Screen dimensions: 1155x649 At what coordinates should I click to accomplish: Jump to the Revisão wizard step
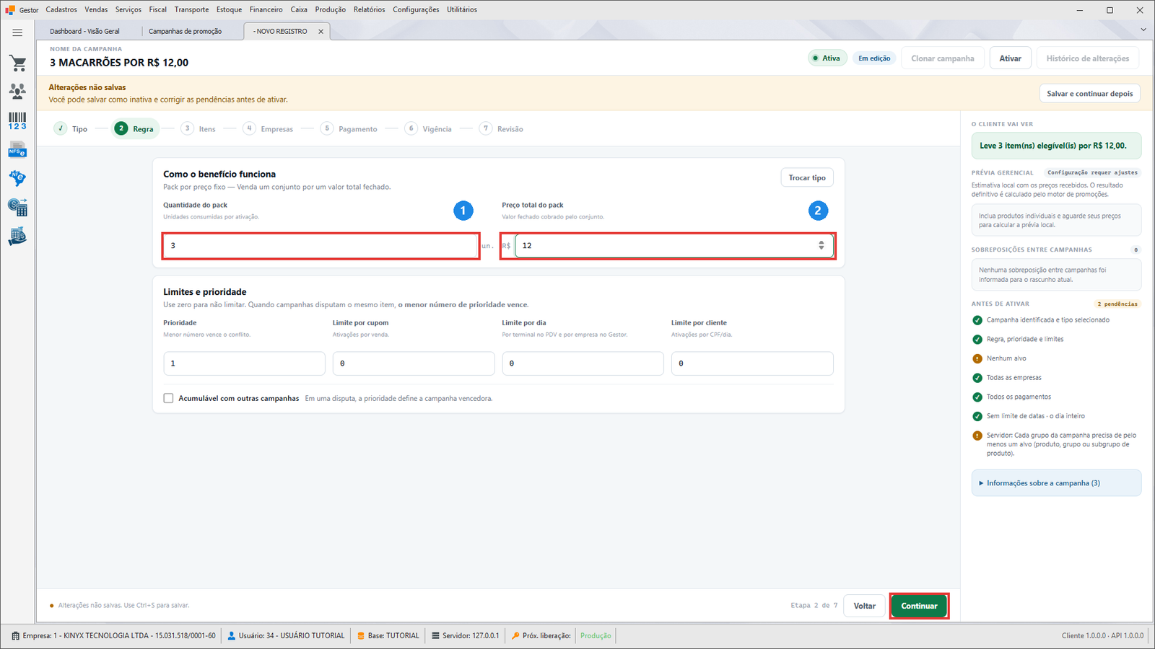tap(502, 129)
